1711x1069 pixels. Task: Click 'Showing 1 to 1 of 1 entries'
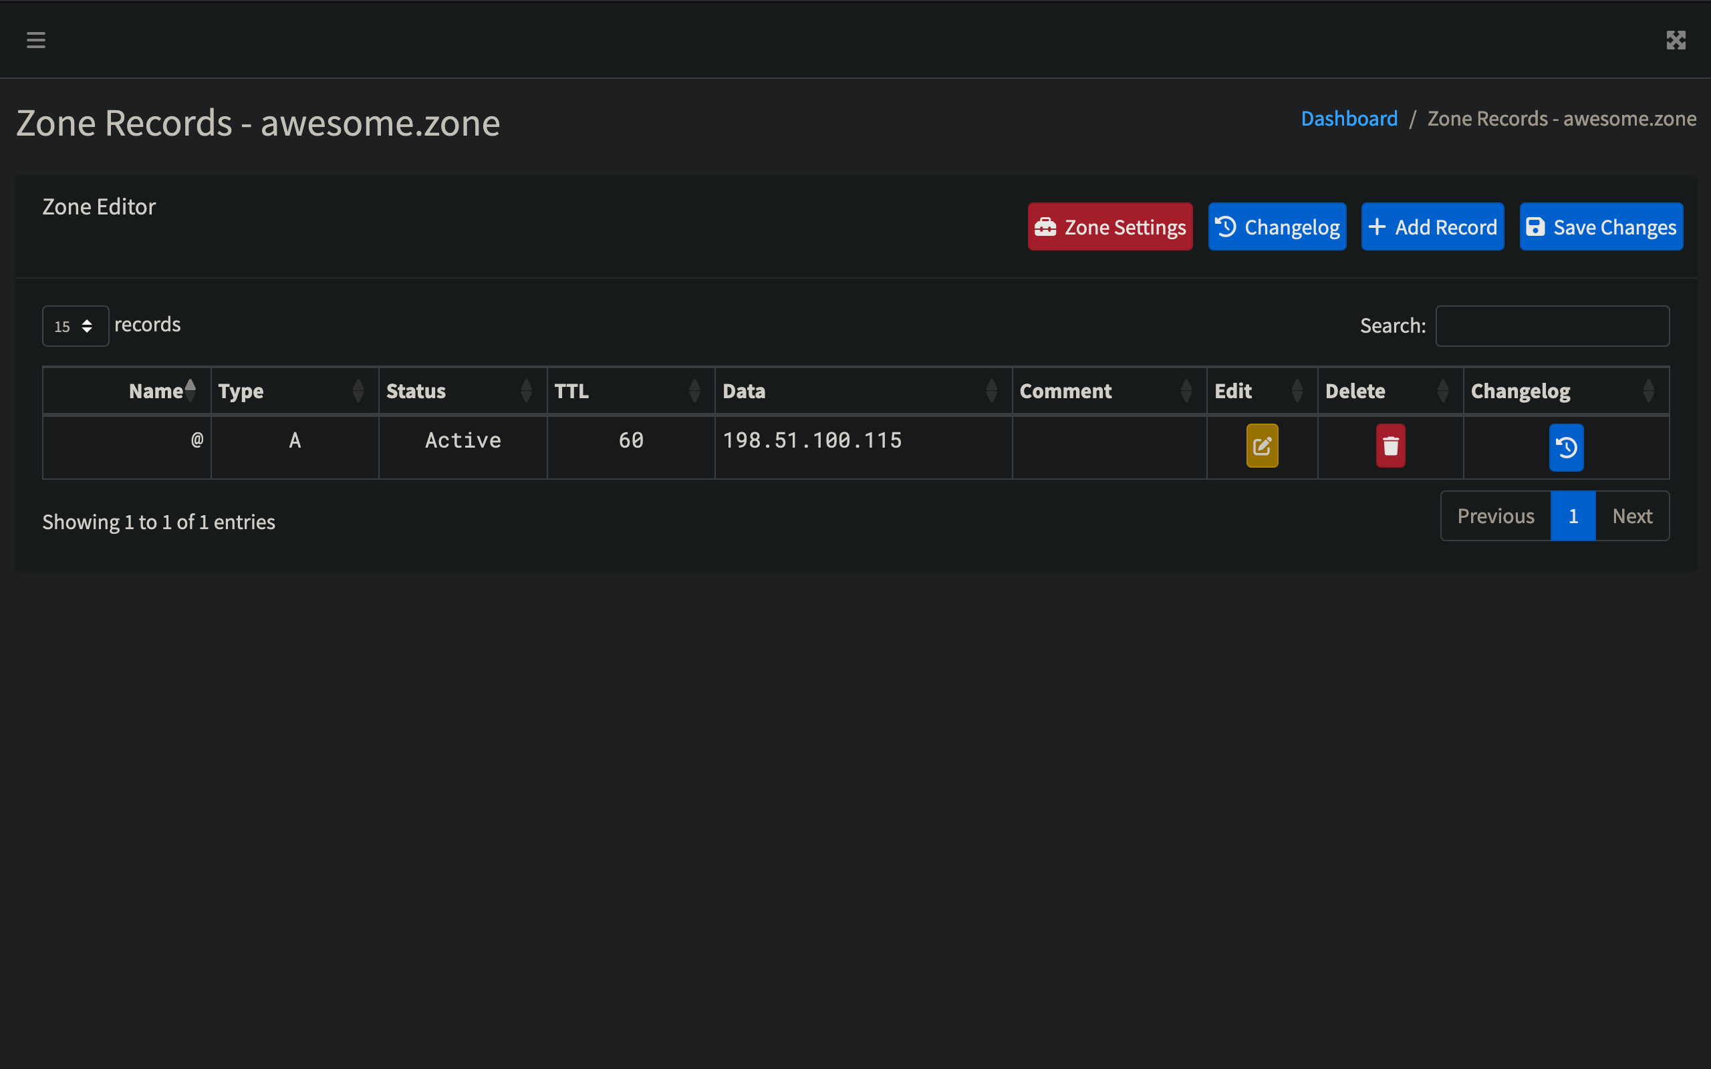159,522
